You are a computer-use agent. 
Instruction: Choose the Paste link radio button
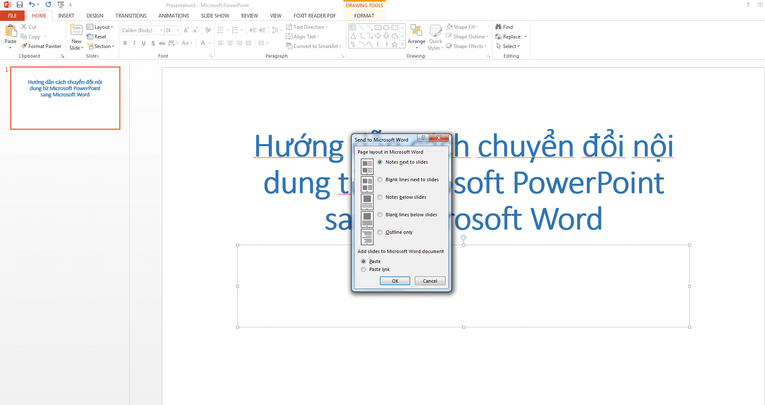(363, 269)
